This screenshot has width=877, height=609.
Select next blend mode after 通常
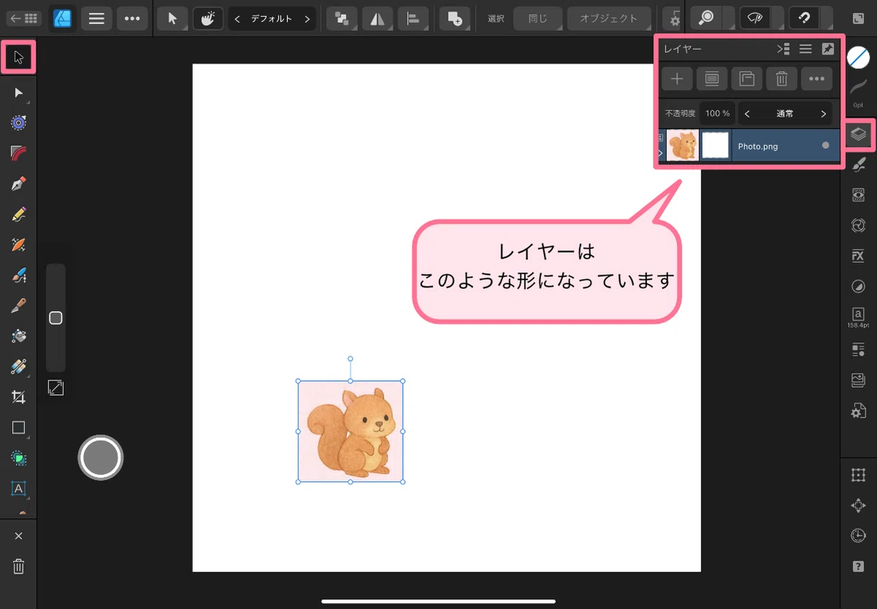[823, 114]
